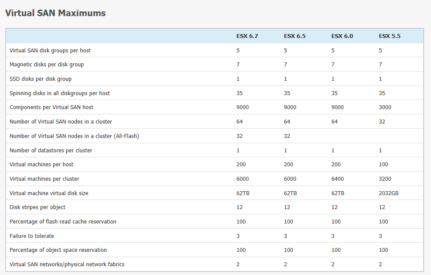This screenshot has width=431, height=275.
Task: Click the 3000 components value for ESX 5.5
Action: (385, 107)
